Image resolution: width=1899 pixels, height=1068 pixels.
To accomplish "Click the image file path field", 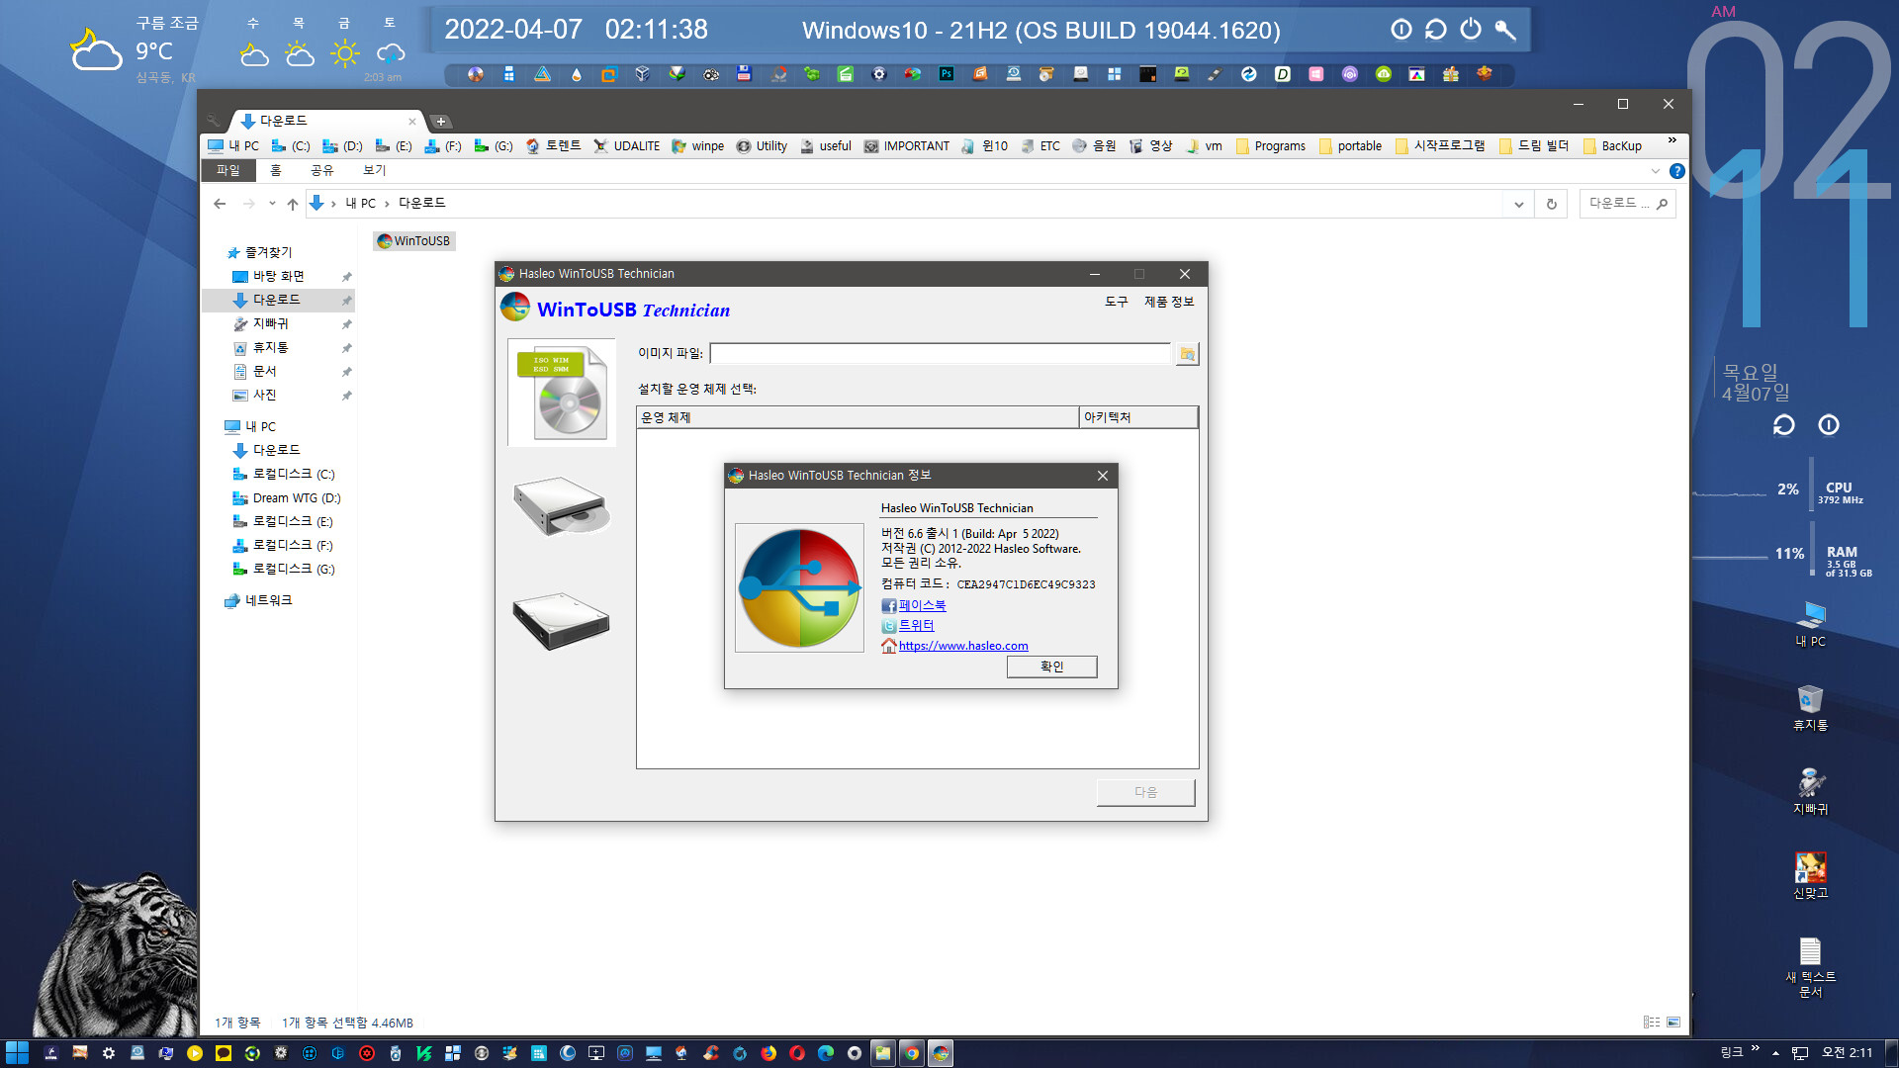I will [940, 354].
